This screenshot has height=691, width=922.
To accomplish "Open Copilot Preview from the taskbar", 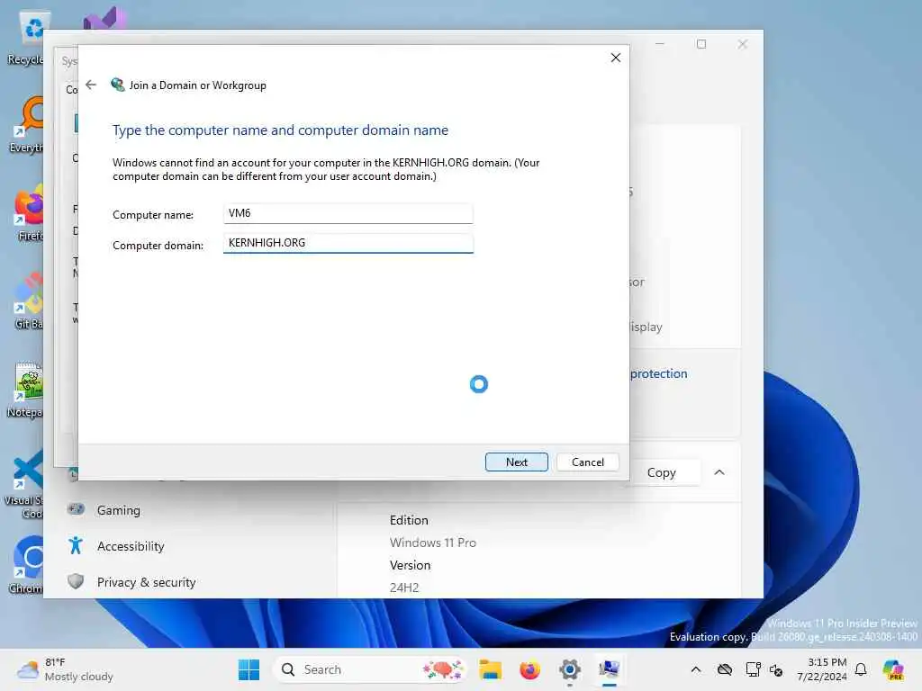I will [x=893, y=669].
